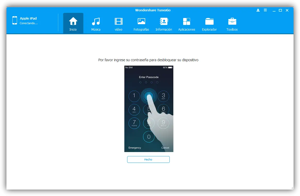Click the Wondershare TunesGo title

tap(153, 10)
